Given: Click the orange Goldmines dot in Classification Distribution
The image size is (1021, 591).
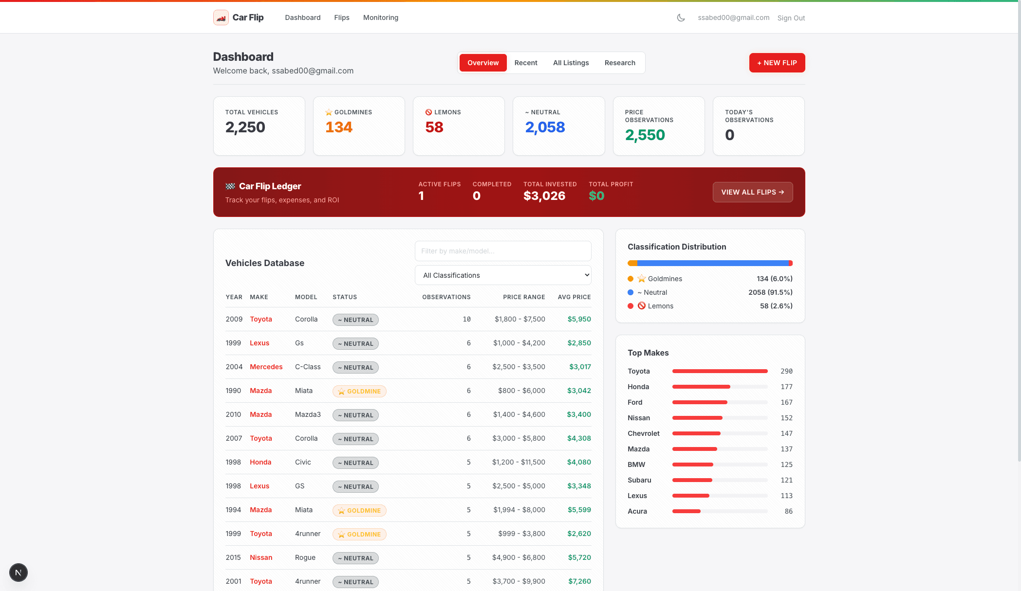Looking at the screenshot, I should (630, 279).
